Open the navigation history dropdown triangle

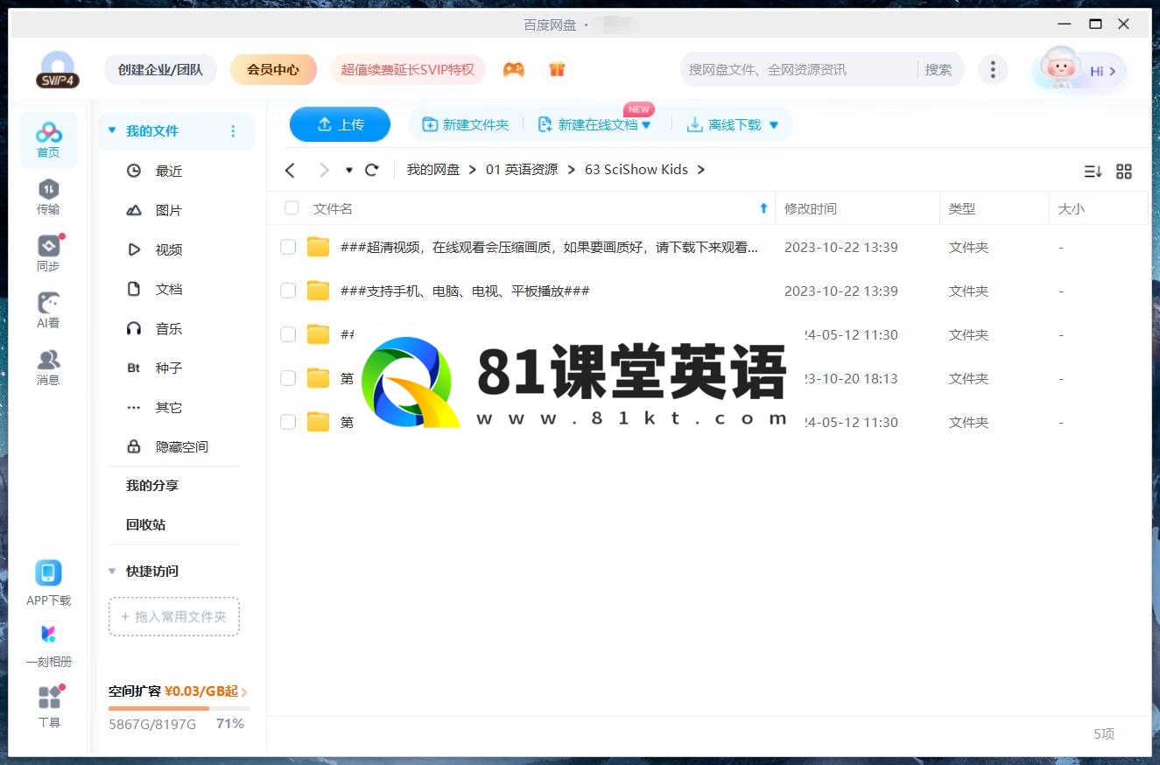click(349, 170)
